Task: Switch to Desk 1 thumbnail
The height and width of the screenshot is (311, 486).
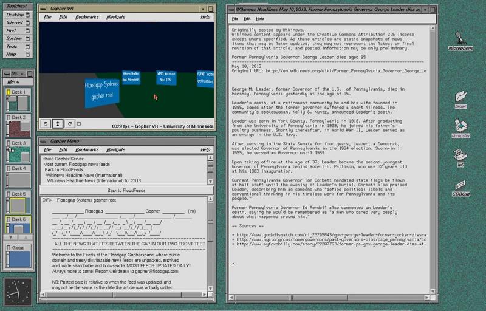Action: click(18, 100)
